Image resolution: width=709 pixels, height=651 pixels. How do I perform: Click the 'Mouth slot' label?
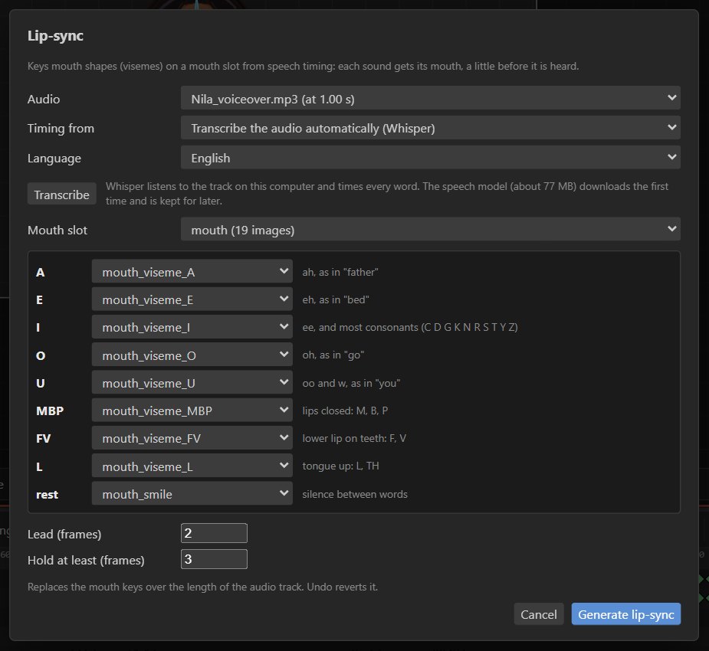pos(57,230)
